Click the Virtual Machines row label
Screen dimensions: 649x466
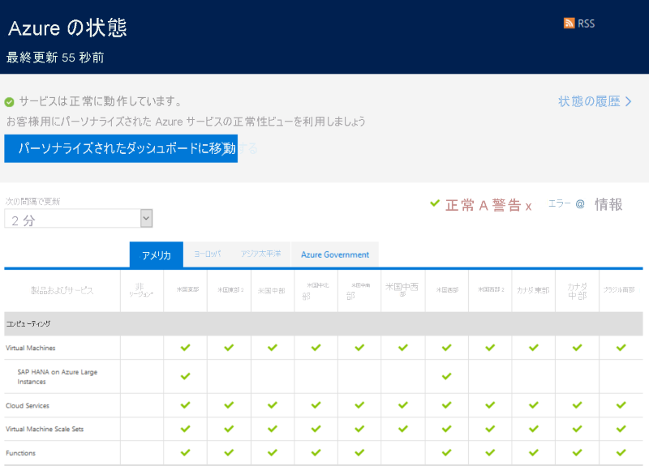[31, 348]
